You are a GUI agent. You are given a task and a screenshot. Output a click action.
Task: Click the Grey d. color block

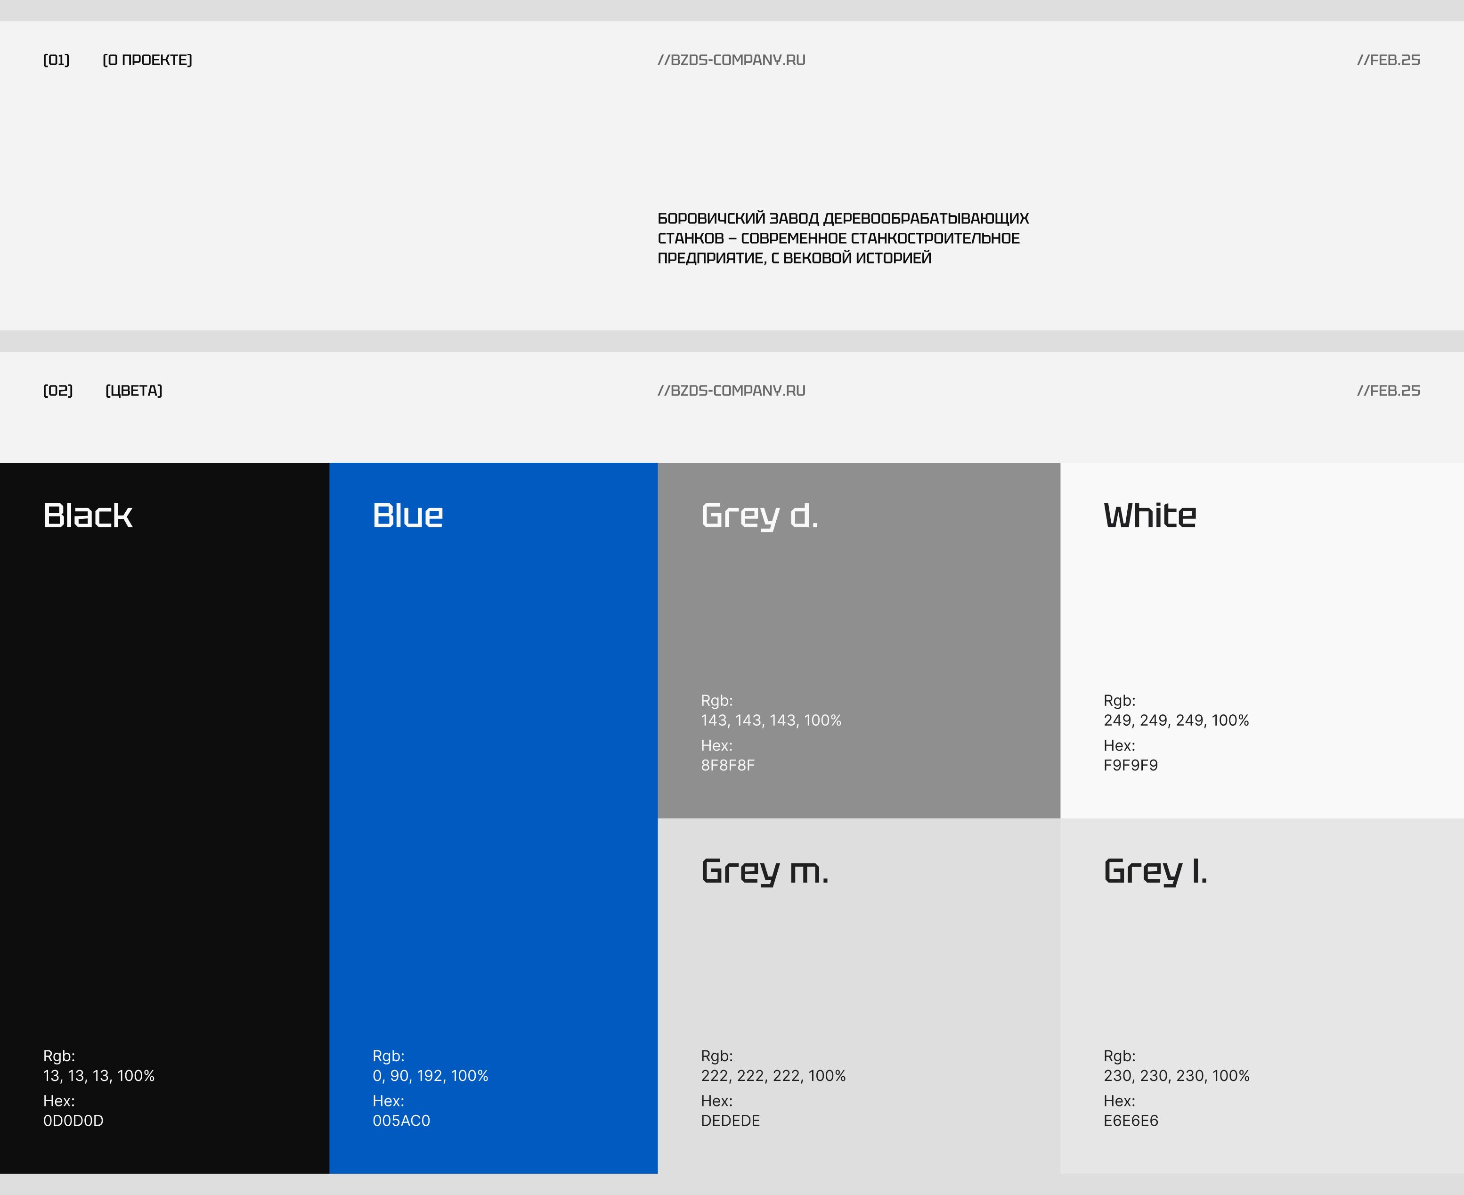(859, 620)
